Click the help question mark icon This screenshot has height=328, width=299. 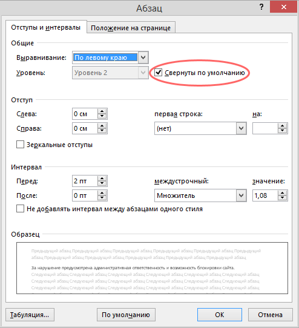tap(261, 7)
